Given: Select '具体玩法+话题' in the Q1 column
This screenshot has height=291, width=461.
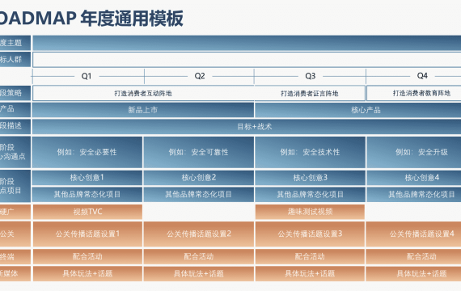Looking at the screenshot, I should [x=87, y=274].
